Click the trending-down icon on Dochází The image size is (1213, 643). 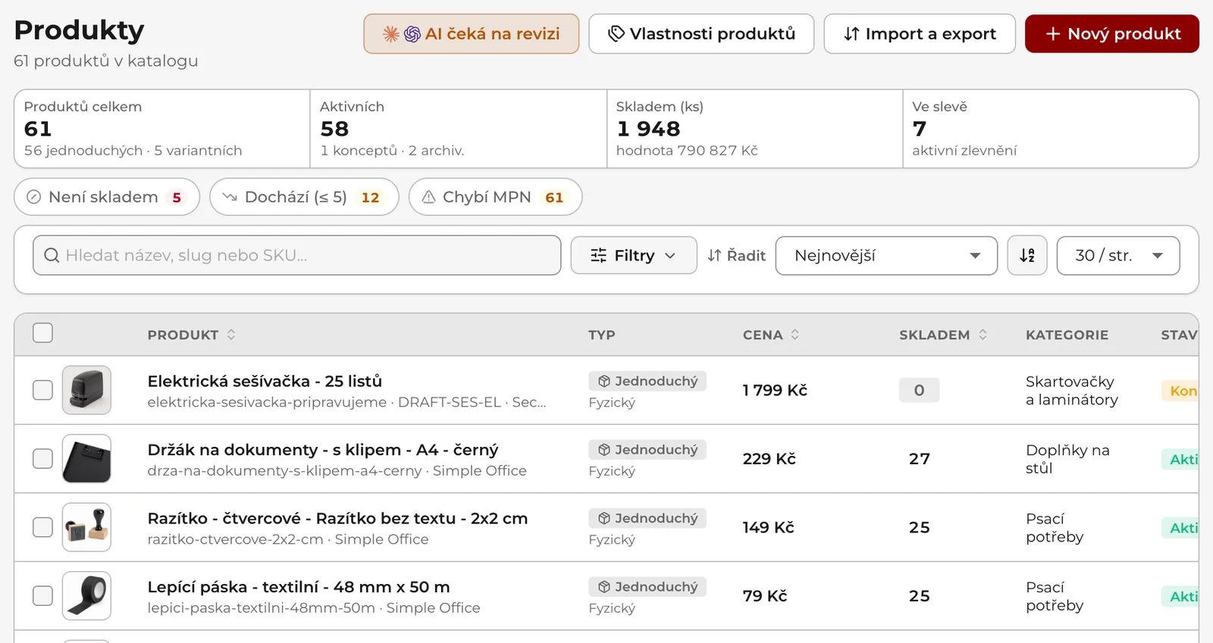230,197
